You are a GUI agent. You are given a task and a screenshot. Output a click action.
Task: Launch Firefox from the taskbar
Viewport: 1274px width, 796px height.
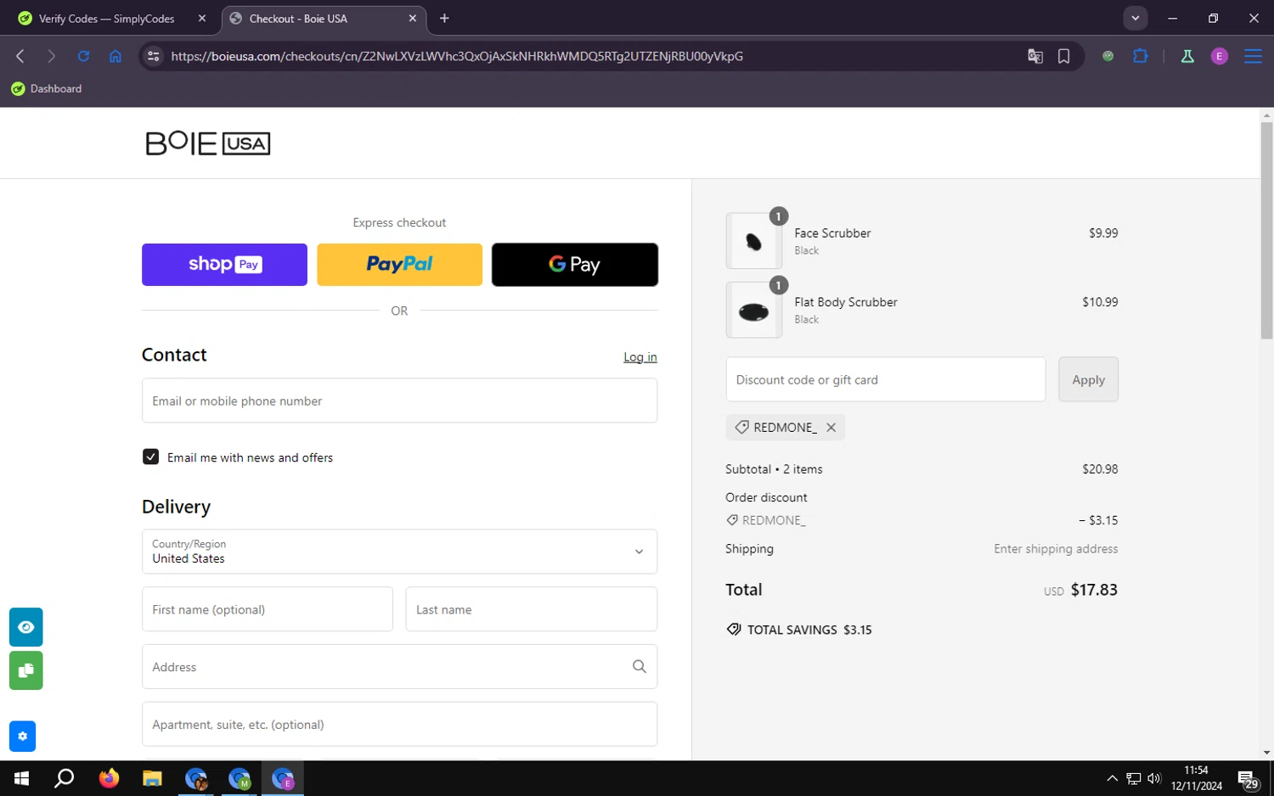click(x=109, y=778)
